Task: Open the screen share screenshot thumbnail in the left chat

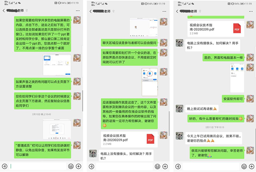Action: 57,65
